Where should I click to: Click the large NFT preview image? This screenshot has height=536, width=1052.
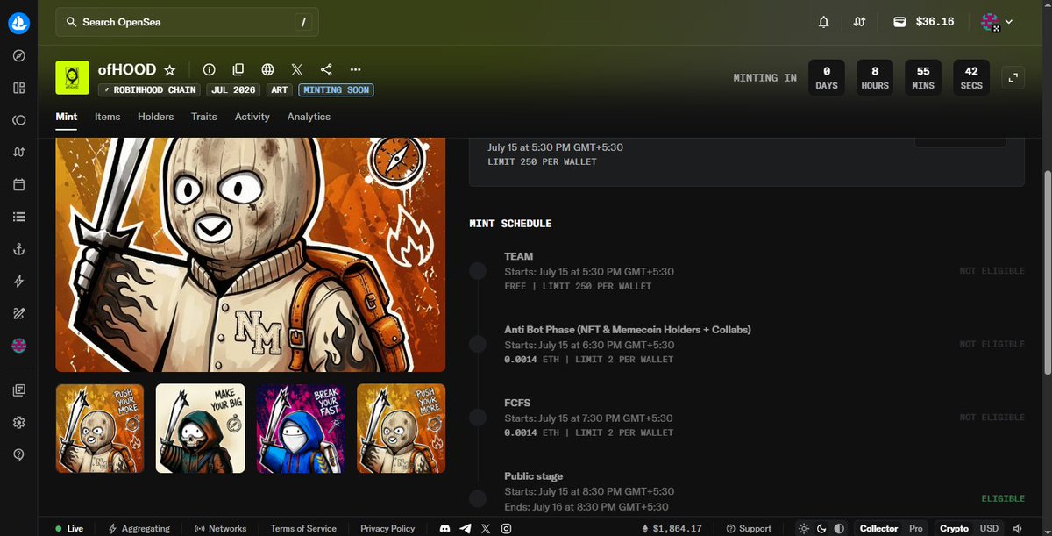[251, 254]
